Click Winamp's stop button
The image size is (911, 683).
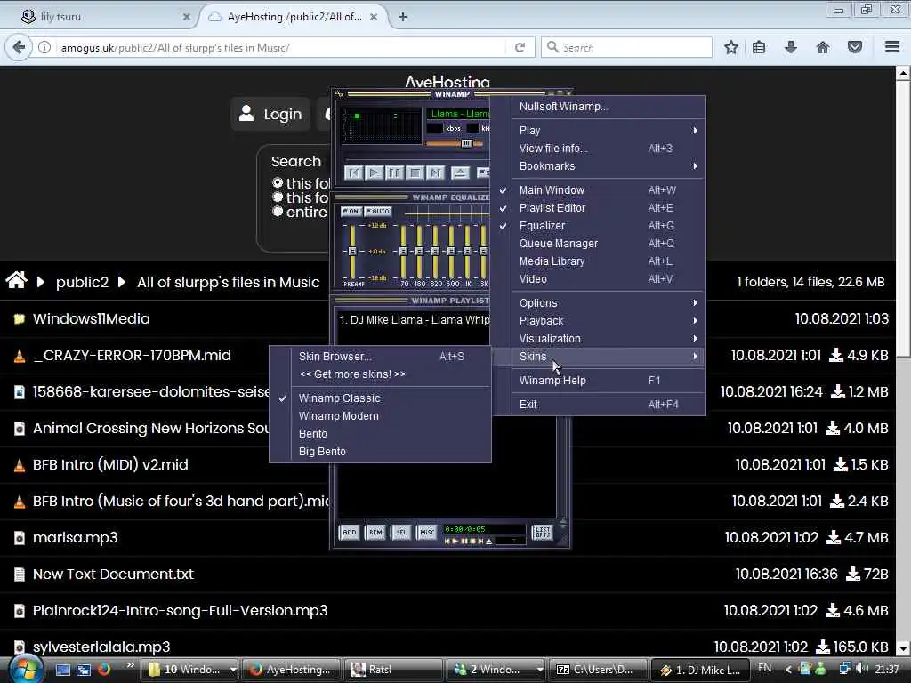pos(415,173)
